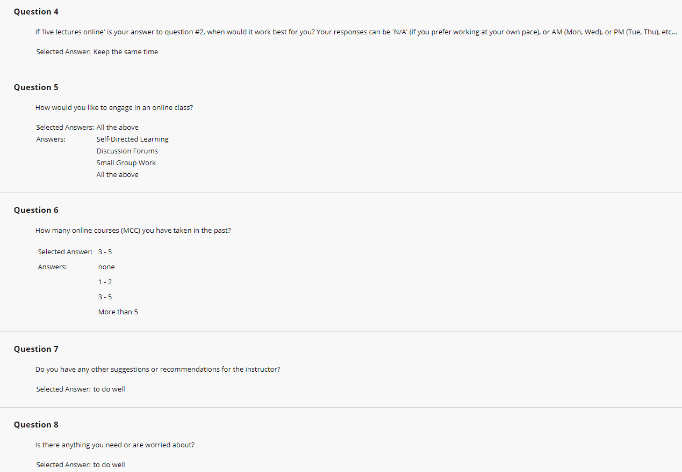Click the 'Discussion Forums' answer option

point(127,151)
